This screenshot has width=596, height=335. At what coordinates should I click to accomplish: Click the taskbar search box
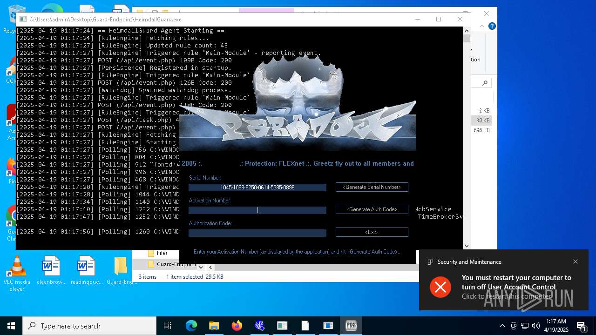[89, 326]
